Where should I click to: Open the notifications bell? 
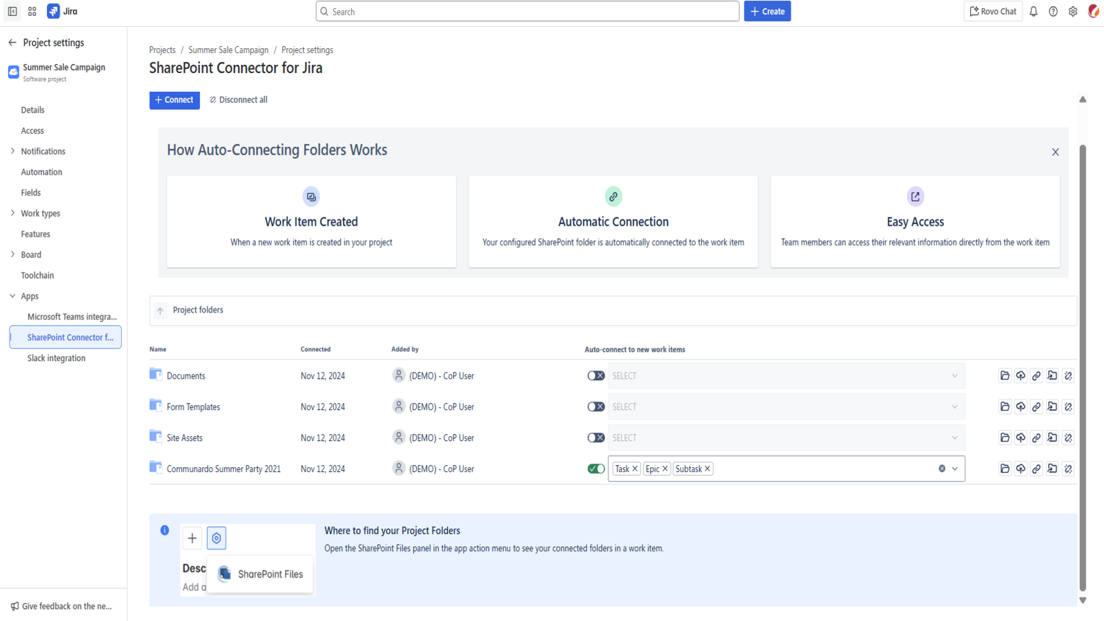1034,12
